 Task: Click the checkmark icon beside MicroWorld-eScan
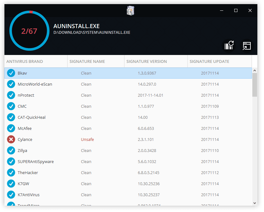pos(11,84)
